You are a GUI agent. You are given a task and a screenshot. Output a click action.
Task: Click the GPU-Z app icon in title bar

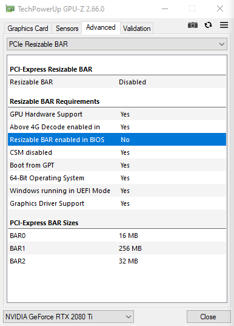10,8
